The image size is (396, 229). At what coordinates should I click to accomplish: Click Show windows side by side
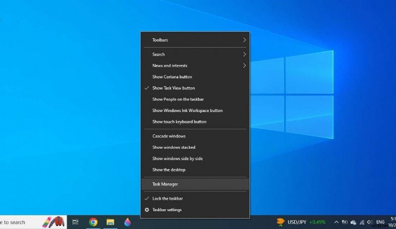(x=177, y=159)
